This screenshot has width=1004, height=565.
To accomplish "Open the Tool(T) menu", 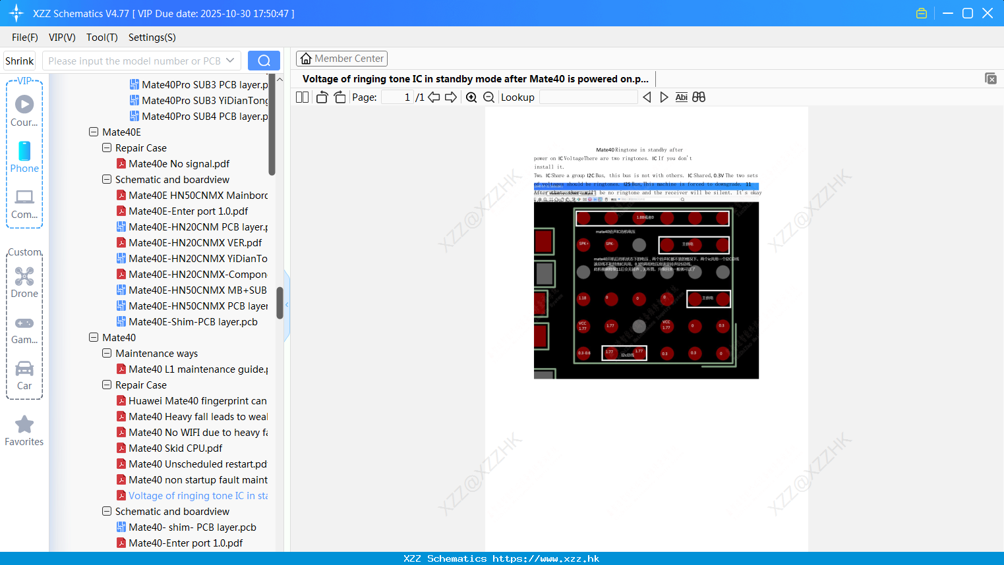I will point(102,38).
